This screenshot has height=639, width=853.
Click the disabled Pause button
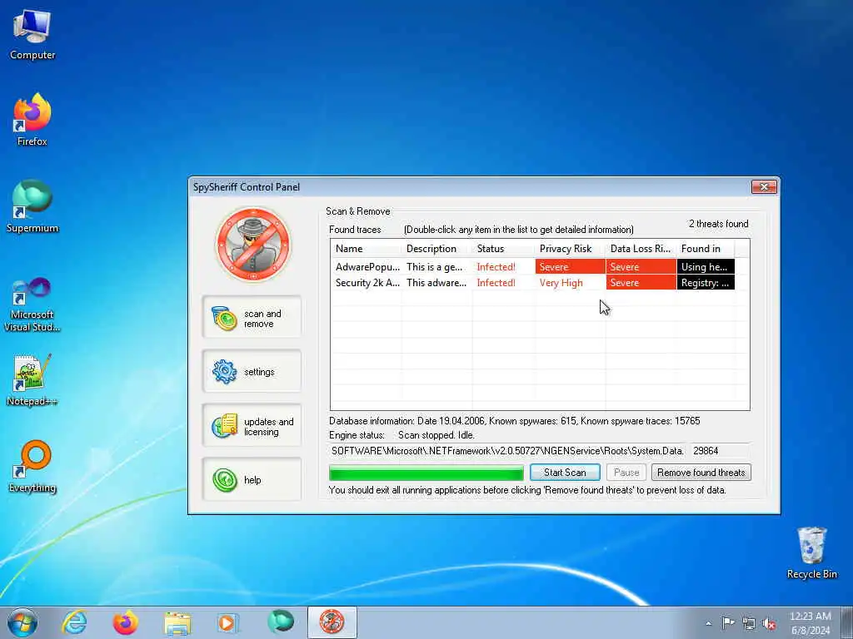coord(626,473)
